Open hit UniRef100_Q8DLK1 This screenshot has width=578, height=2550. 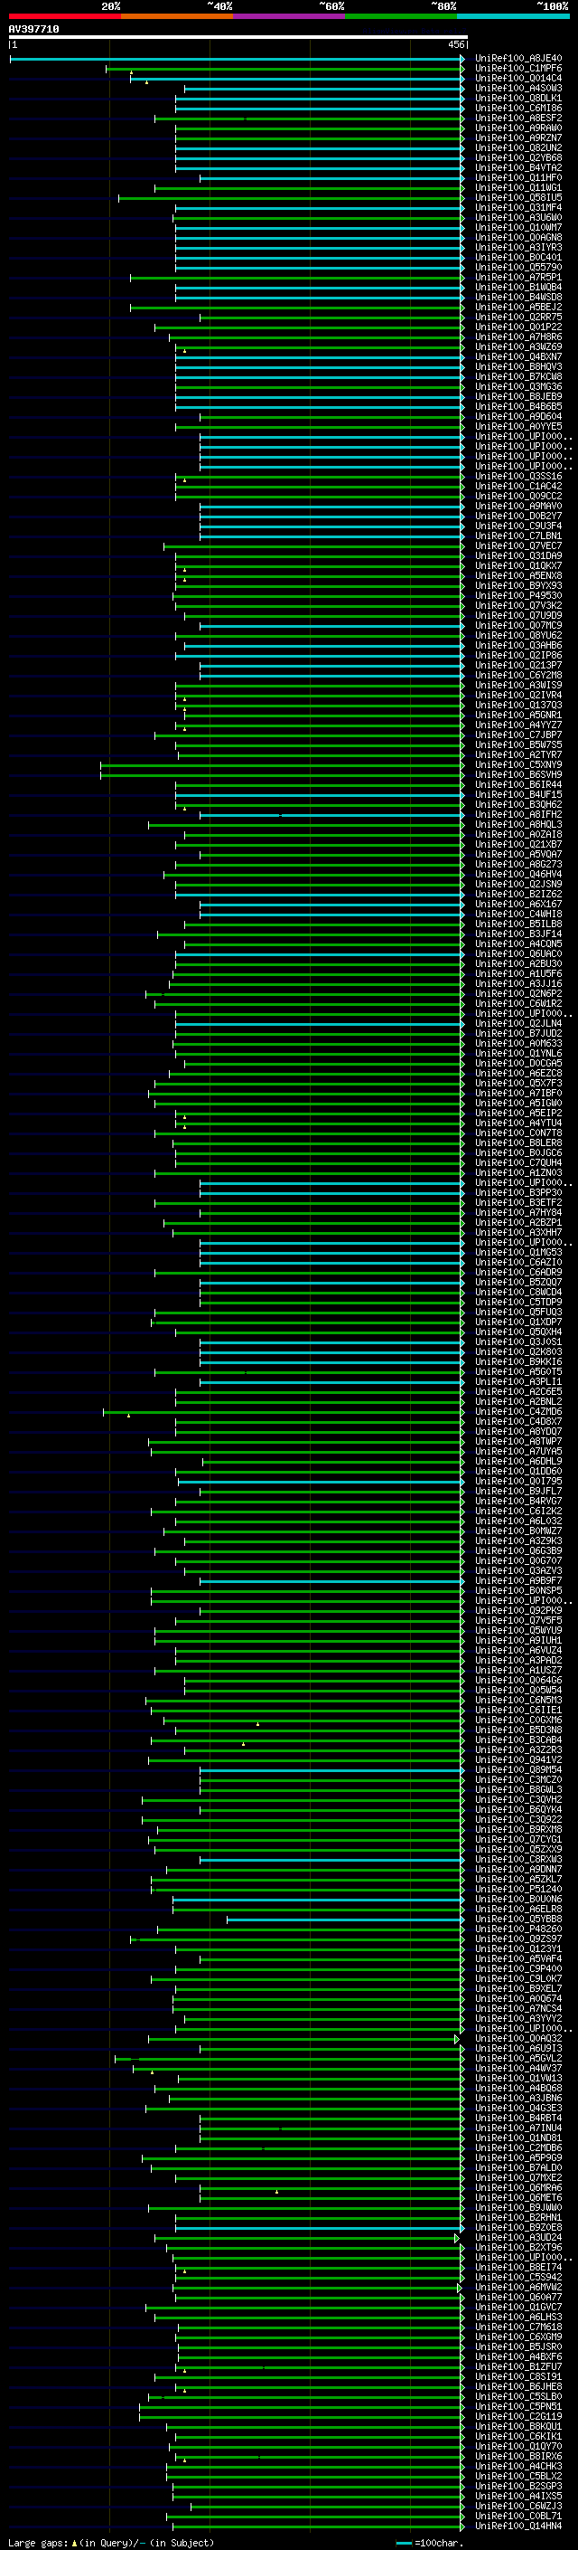click(x=518, y=98)
